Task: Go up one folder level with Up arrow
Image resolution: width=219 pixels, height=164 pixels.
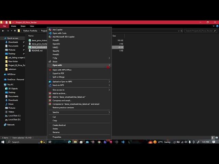Action: coord(15,31)
